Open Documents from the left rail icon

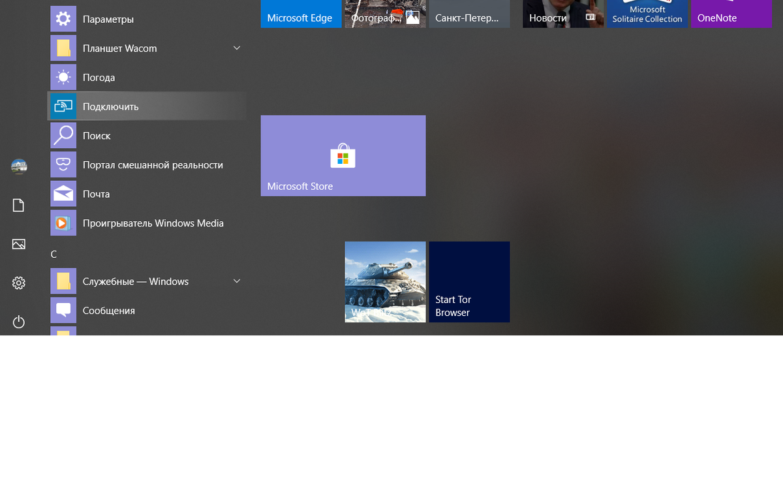point(19,206)
